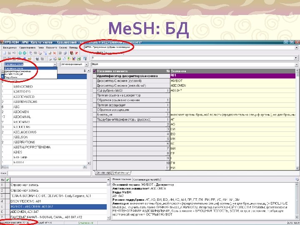This screenshot has height=225, width=300.
Task: Switch to the Дополнительные tab below the table
Action: (x=121, y=173)
